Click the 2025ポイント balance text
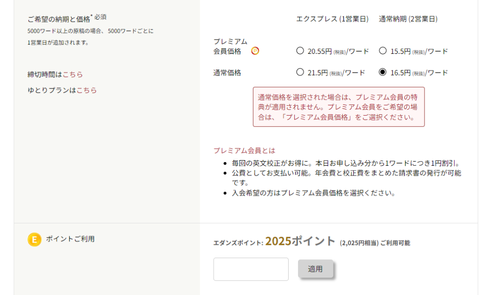The image size is (492, 295). 300,241
